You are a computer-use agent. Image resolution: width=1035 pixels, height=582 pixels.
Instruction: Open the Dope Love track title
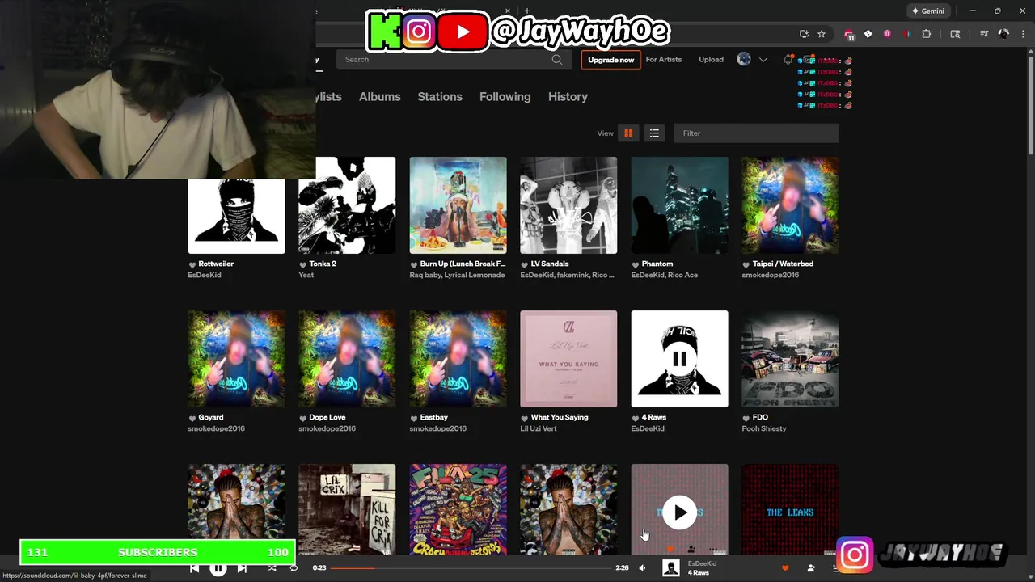pos(327,417)
